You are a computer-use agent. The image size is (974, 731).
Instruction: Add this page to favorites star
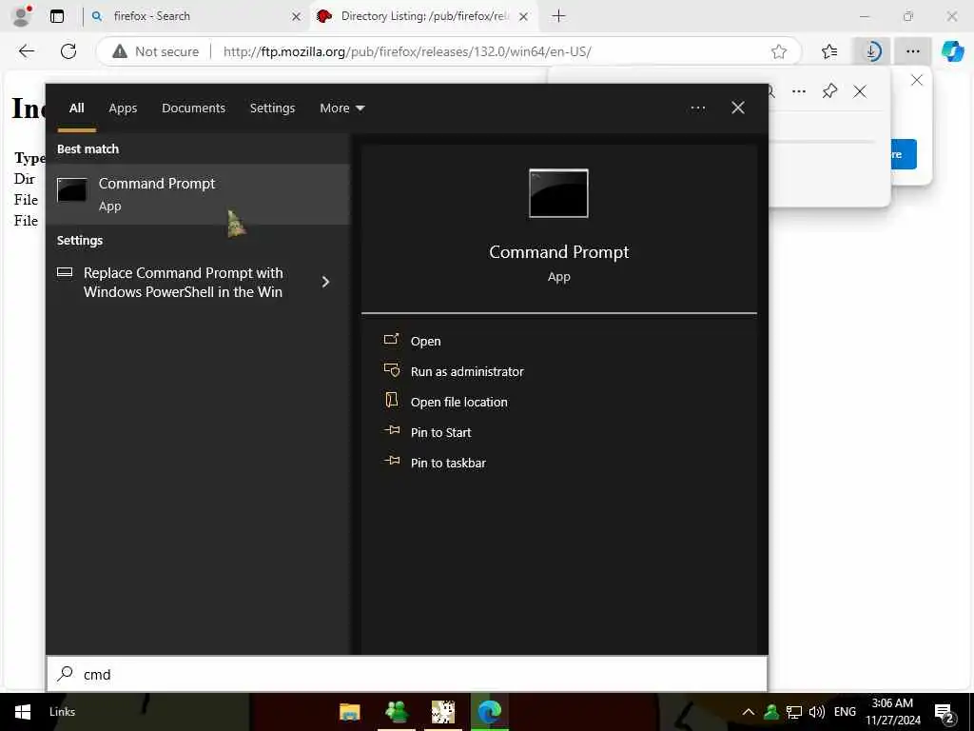coord(779,51)
